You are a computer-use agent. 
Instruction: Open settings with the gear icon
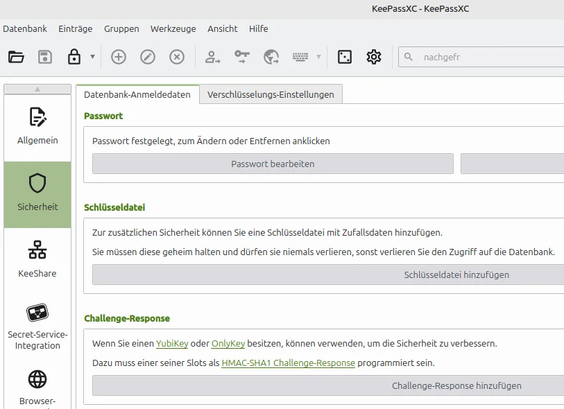pyautogui.click(x=374, y=57)
